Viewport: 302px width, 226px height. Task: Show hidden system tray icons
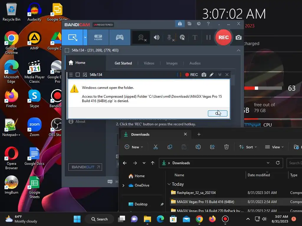pyautogui.click(x=248, y=219)
